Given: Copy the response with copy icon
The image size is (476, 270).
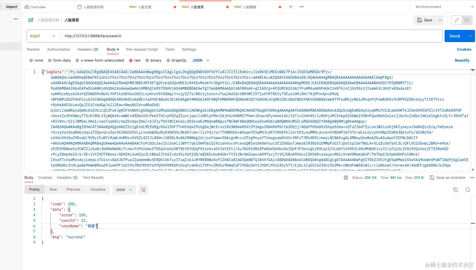Looking at the screenshot, I should click(x=456, y=190).
